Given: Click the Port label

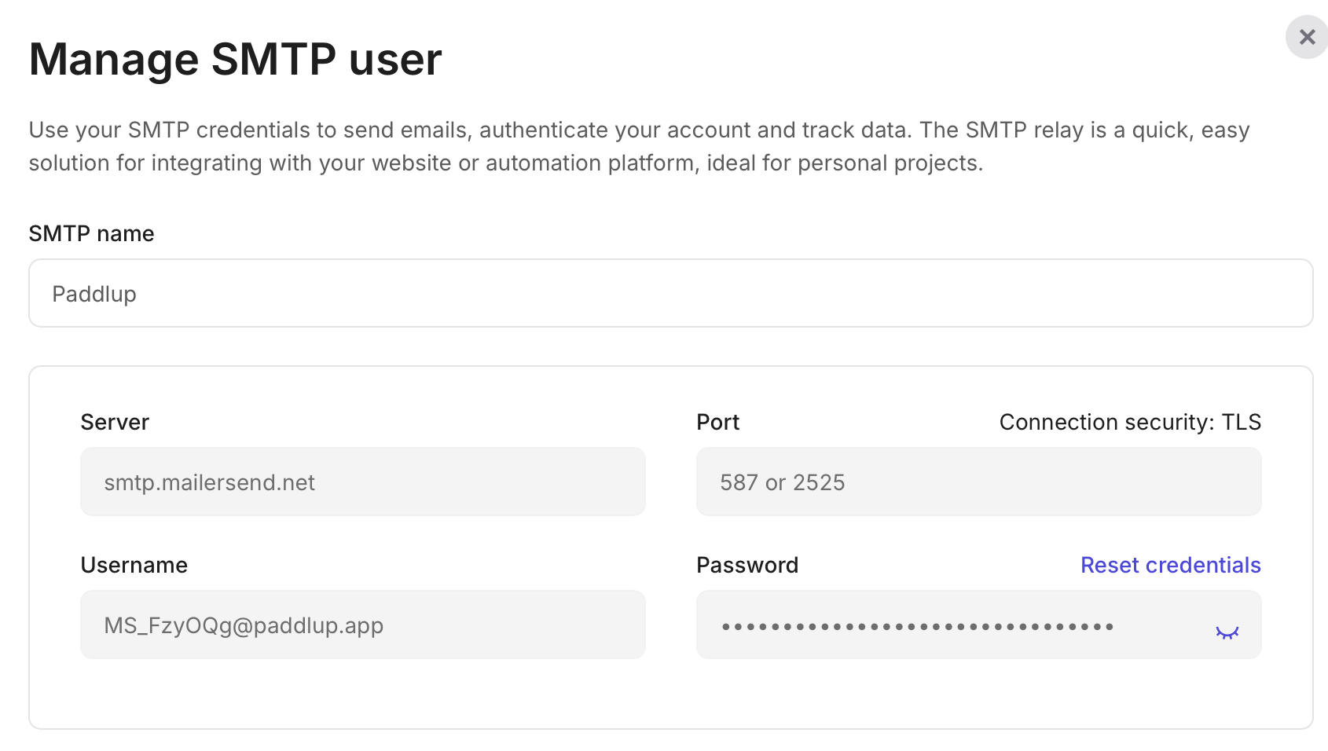Looking at the screenshot, I should [x=717, y=422].
